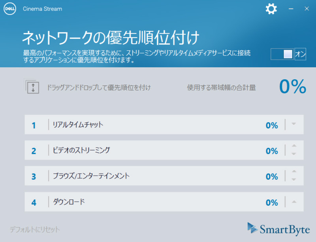Click the drag-and-drop priority icon
Viewport: 316px width, 242px height.
34,87
